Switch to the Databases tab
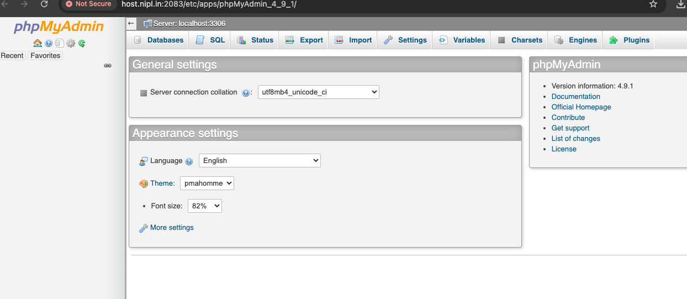 (x=159, y=40)
